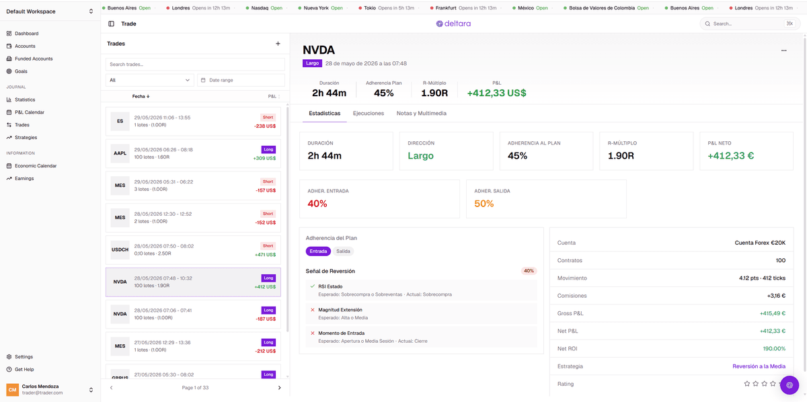The width and height of the screenshot is (807, 402).
Task: Click the red X beside Momento de Entrada
Action: click(313, 333)
